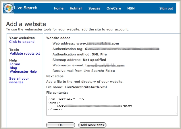Image resolution: width=181 pixels, height=129 pixels.
Task: Open the Forum help link
Action: (15, 64)
